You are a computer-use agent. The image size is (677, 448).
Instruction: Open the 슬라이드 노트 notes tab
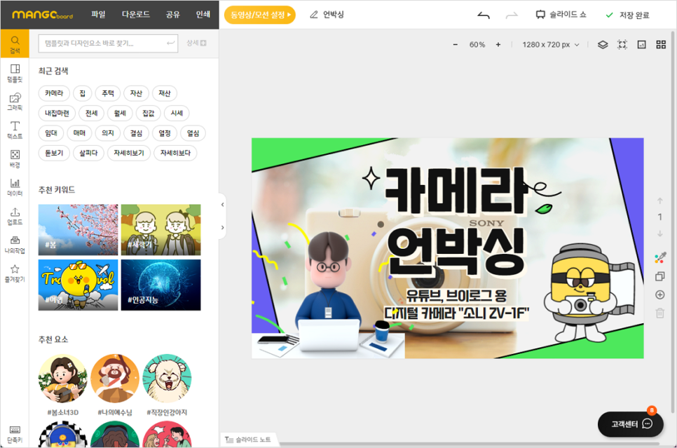tap(248, 440)
